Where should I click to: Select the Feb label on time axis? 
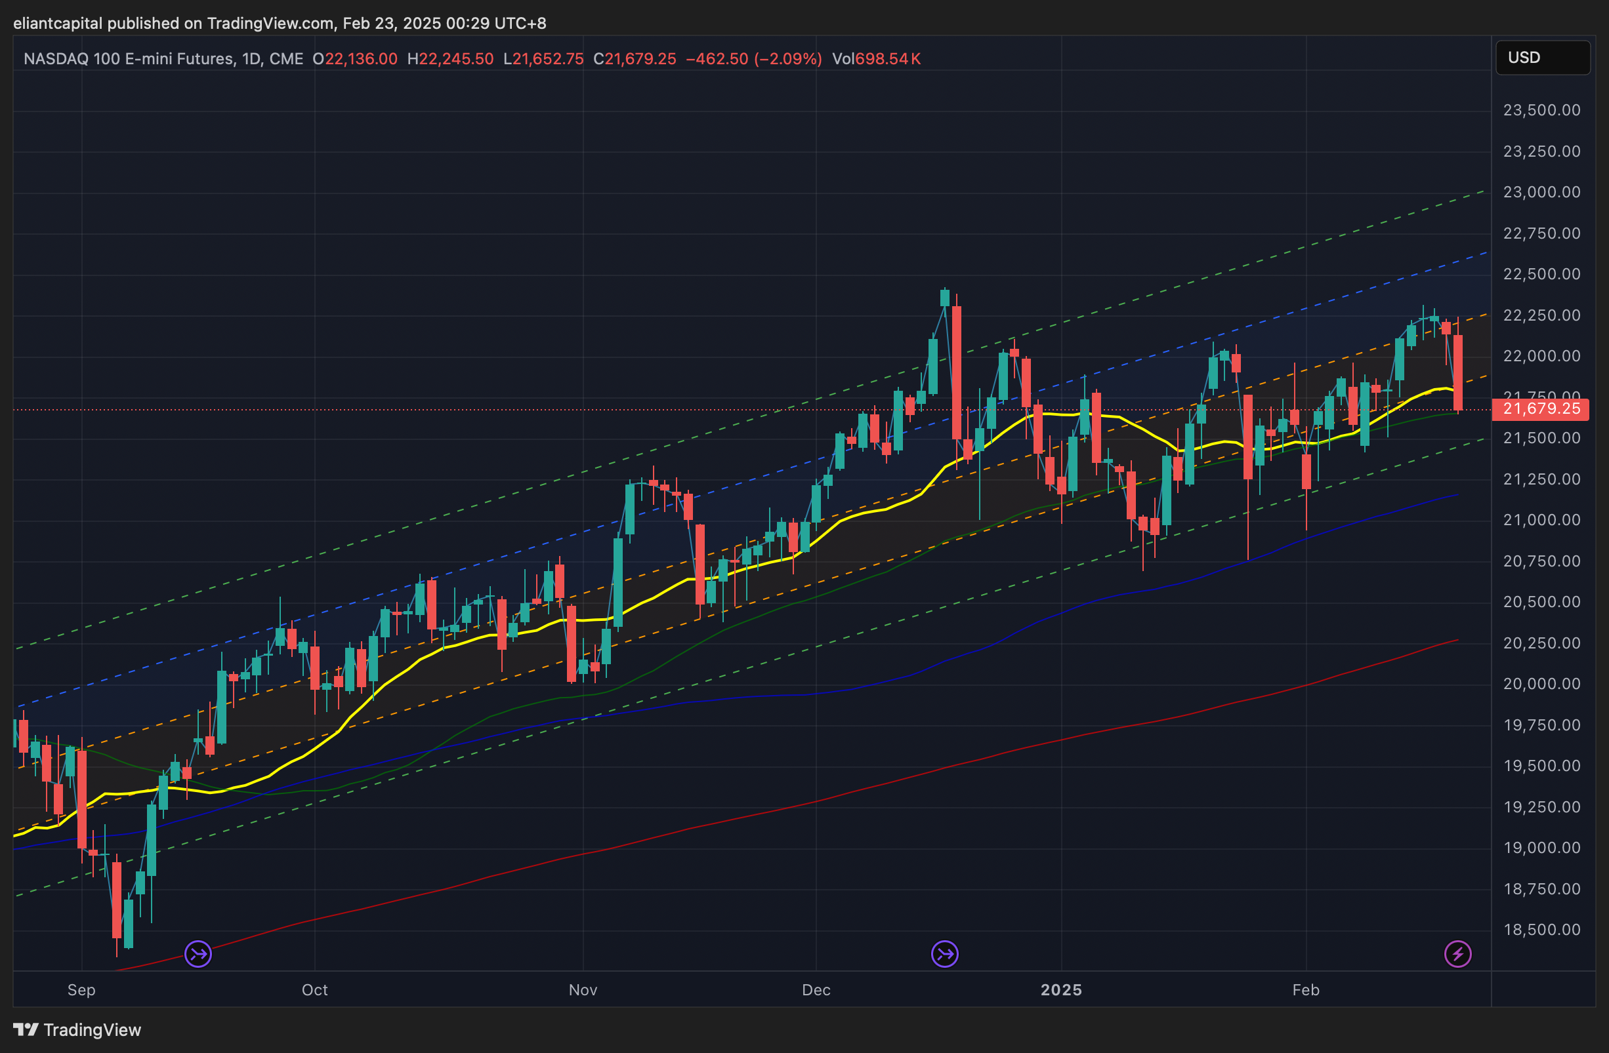tap(1305, 989)
